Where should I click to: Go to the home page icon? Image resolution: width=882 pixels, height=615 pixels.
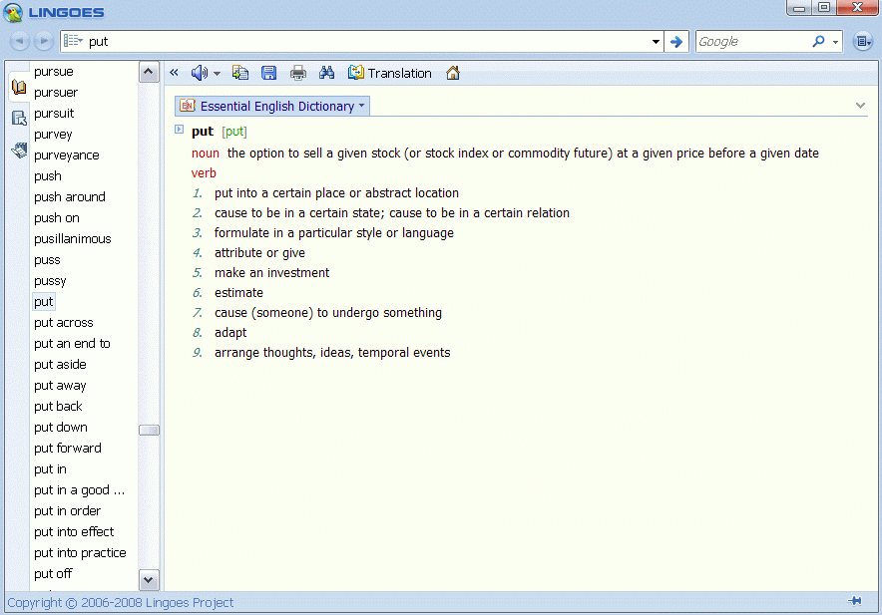(x=453, y=73)
